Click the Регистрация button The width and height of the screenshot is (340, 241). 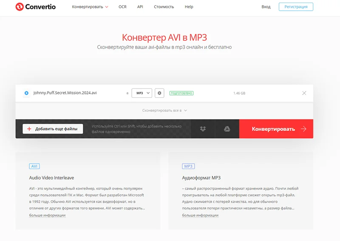coord(296,7)
